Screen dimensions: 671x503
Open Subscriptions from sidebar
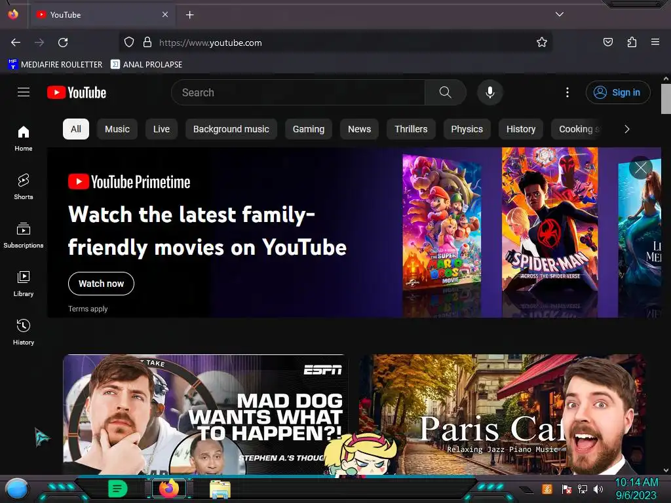[x=24, y=235]
